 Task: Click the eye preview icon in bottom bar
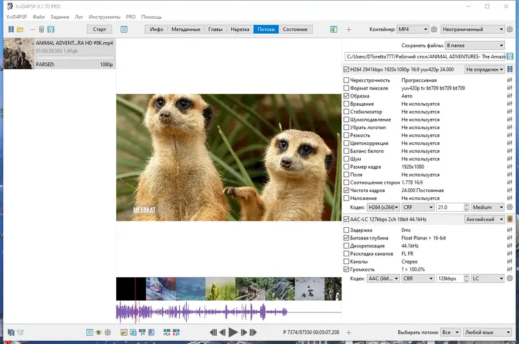99,332
